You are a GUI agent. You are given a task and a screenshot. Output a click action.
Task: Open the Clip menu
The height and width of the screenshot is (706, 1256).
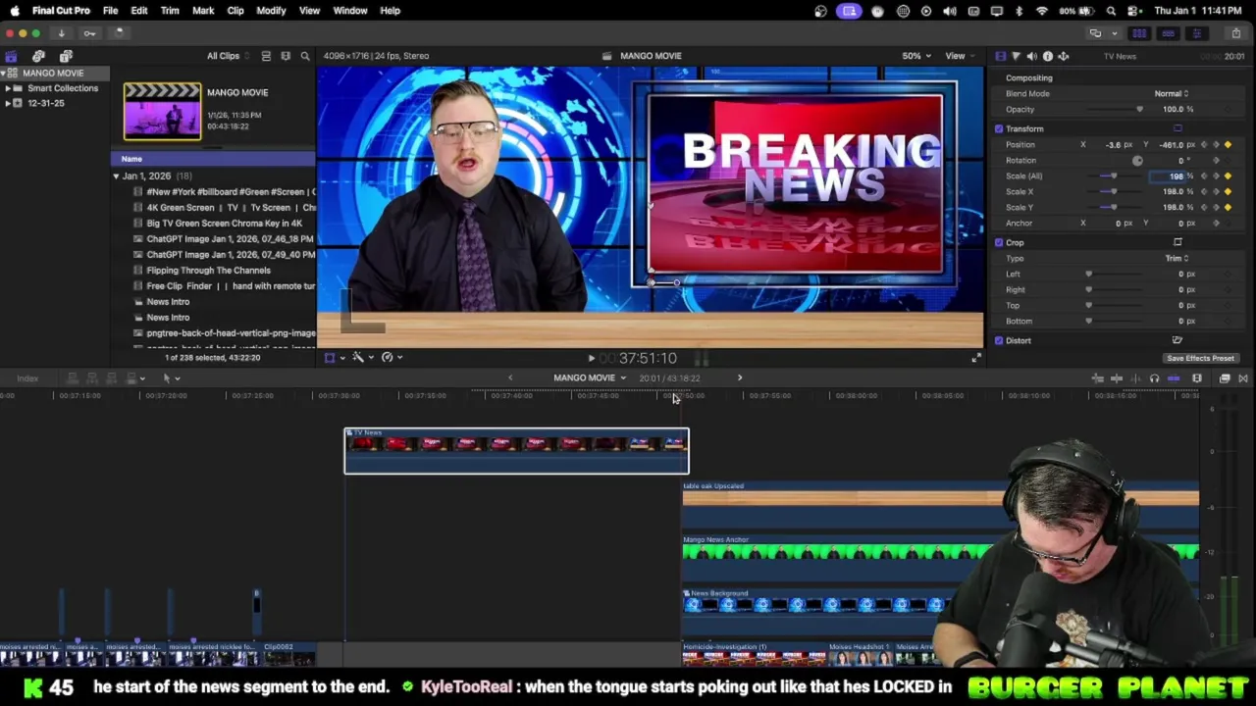click(x=235, y=11)
